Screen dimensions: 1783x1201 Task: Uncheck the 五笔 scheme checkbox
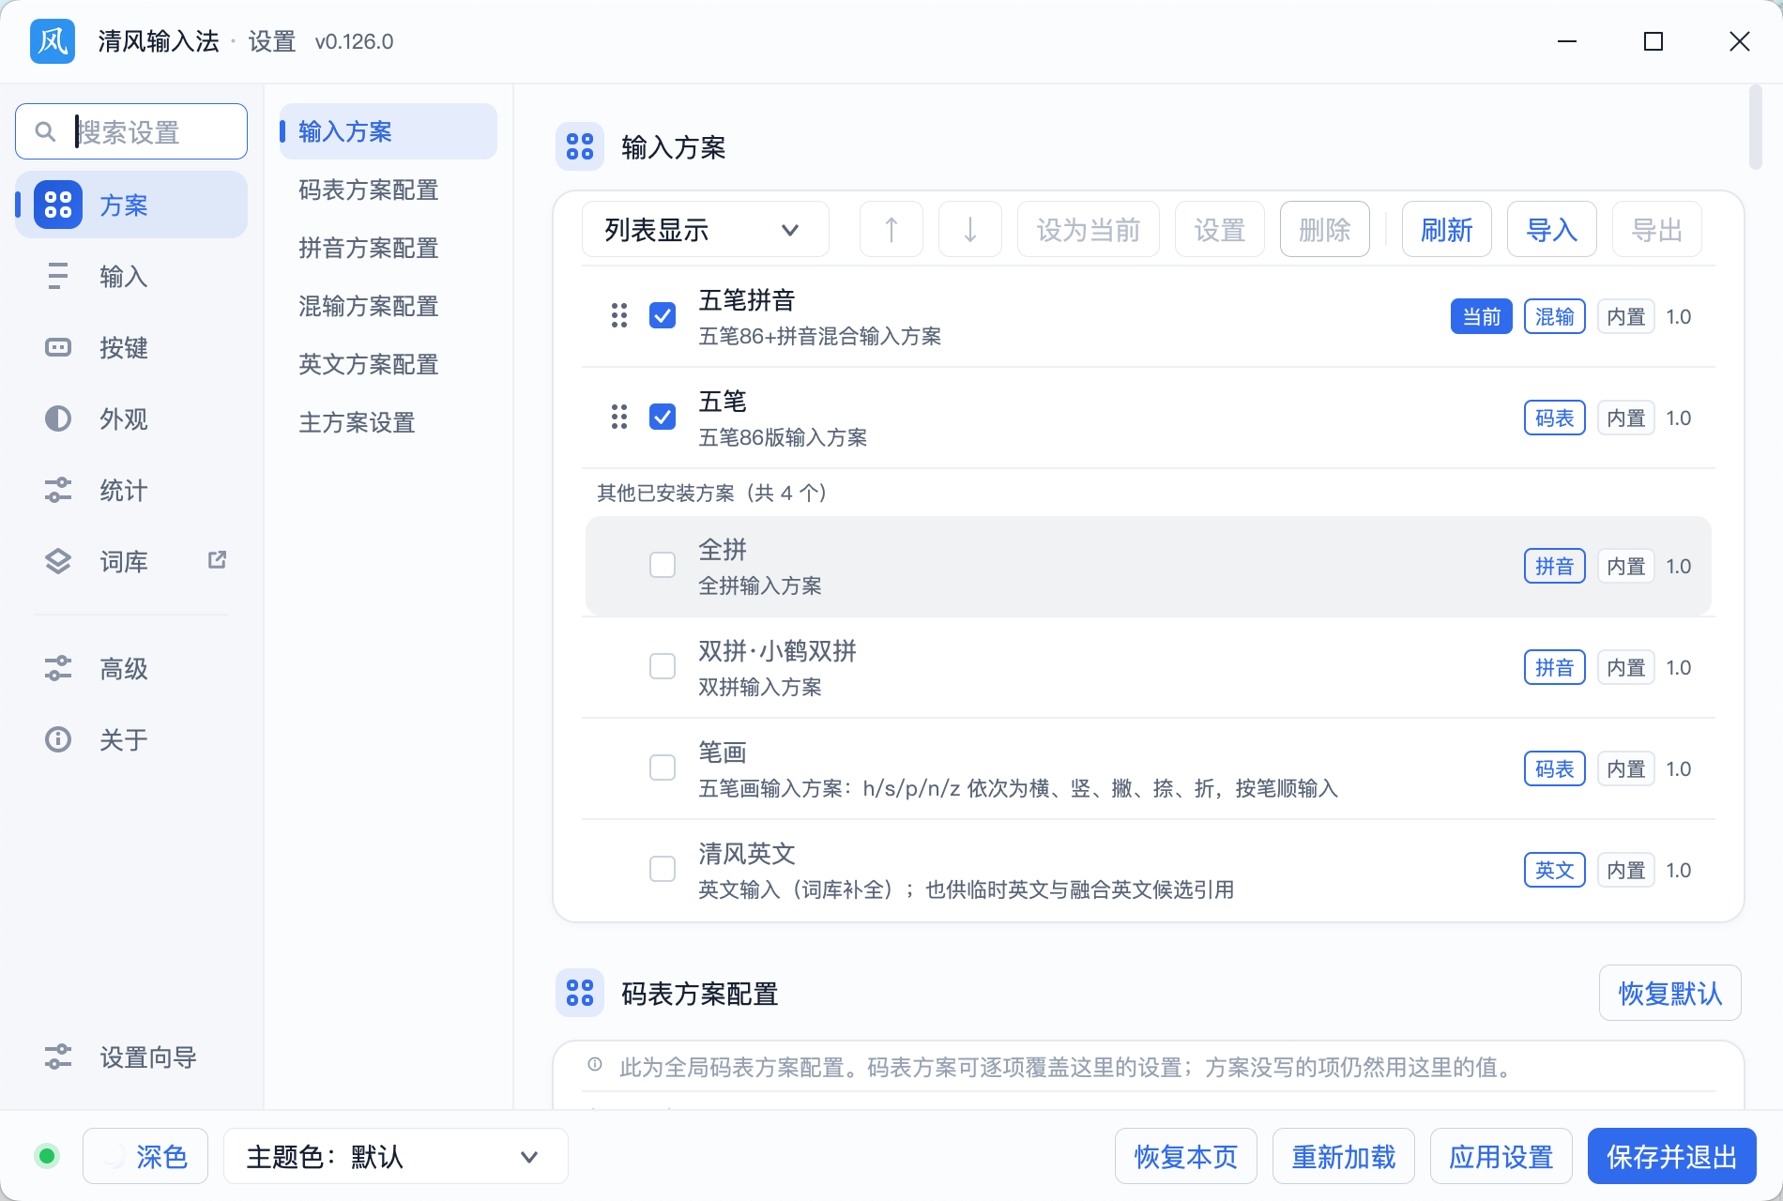pyautogui.click(x=663, y=417)
